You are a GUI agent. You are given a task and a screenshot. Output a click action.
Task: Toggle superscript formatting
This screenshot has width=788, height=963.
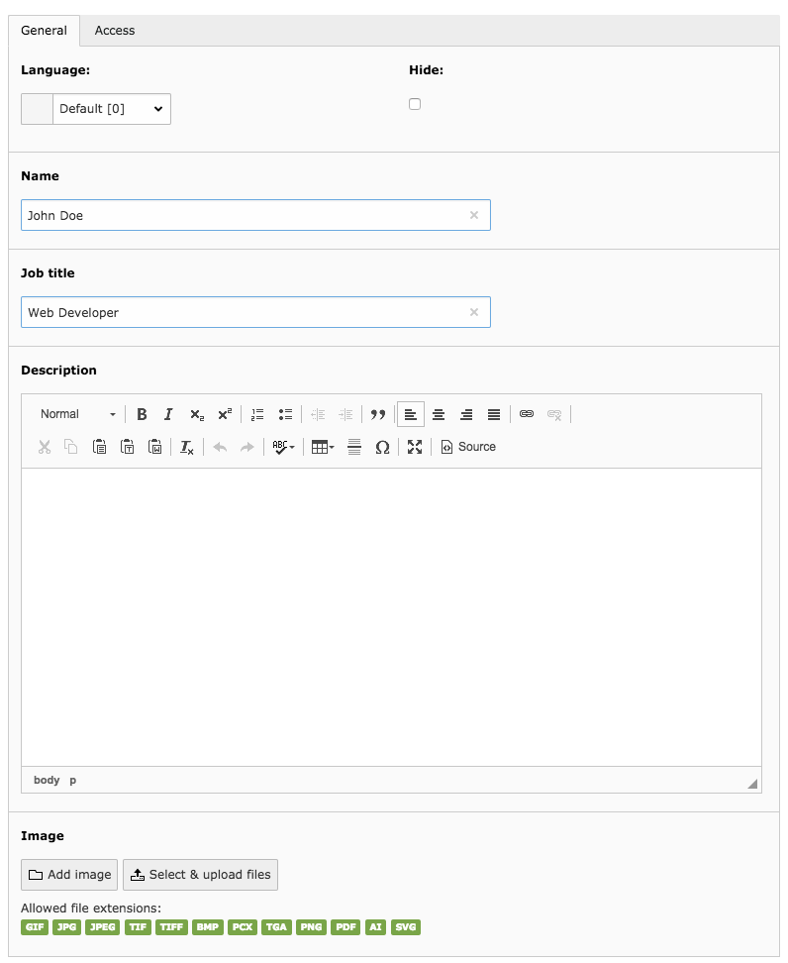pyautogui.click(x=225, y=414)
